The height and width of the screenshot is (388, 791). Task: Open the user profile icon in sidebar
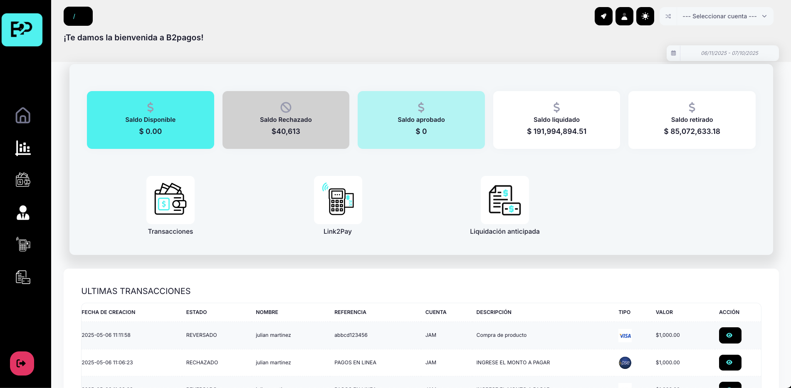pos(23,213)
